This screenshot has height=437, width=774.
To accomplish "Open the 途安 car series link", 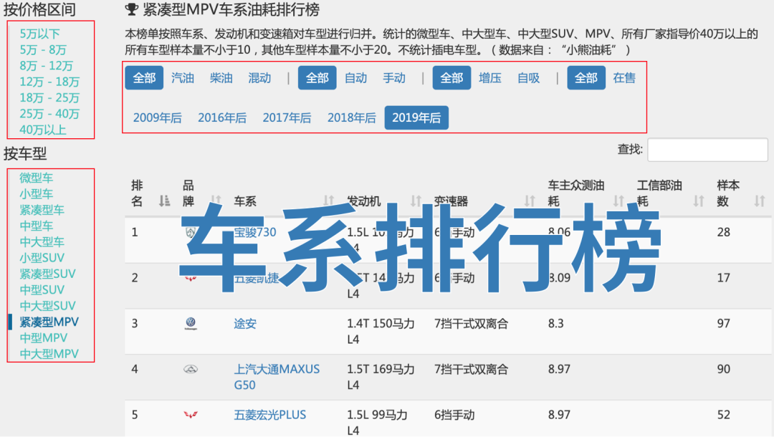I will coord(245,324).
